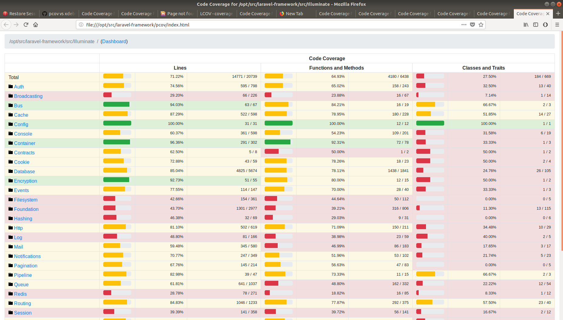This screenshot has height=320, width=563.
Task: Open the Encryption directory link
Action: (26, 181)
